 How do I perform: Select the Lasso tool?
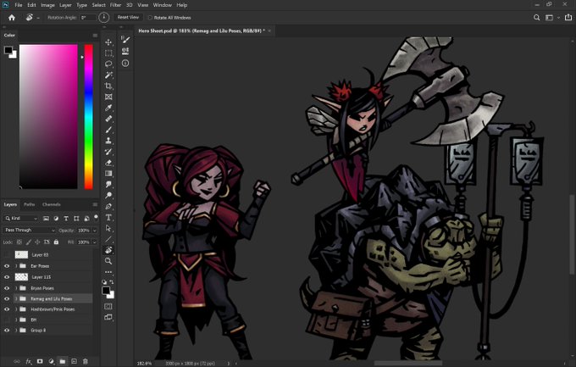pyautogui.click(x=108, y=64)
